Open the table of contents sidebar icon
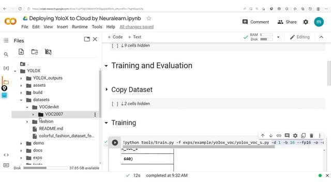The width and height of the screenshot is (331, 186). coord(6,40)
